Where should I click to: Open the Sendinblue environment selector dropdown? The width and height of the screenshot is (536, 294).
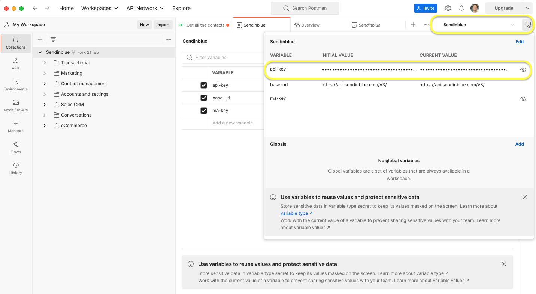pos(479,25)
